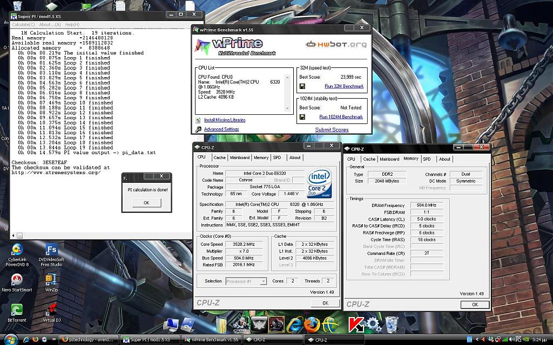Open the About...(A) menu in Super PI

(x=50, y=25)
